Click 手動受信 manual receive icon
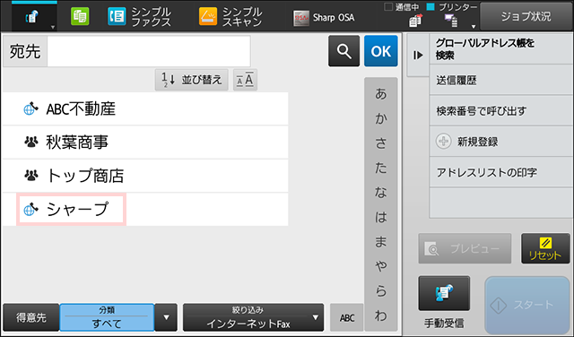 pyautogui.click(x=444, y=293)
